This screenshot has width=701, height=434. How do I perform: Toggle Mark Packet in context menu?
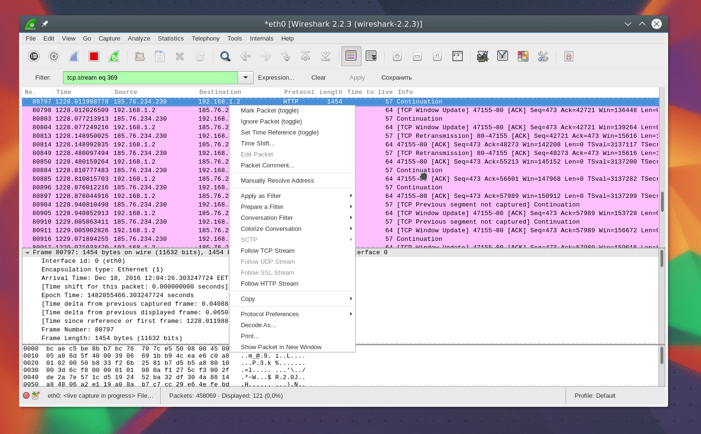point(269,111)
